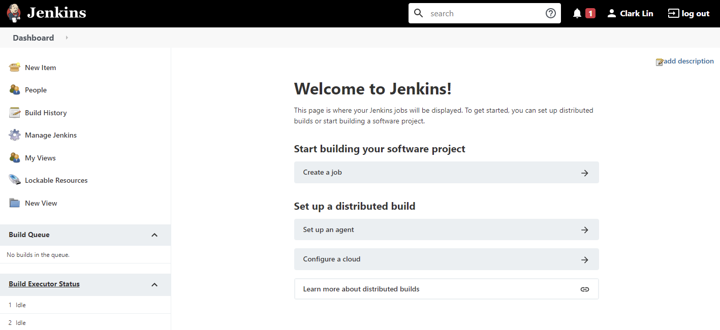Expand the Dashboard breadcrumb arrow menu
Viewport: 720px width, 330px height.
click(67, 38)
